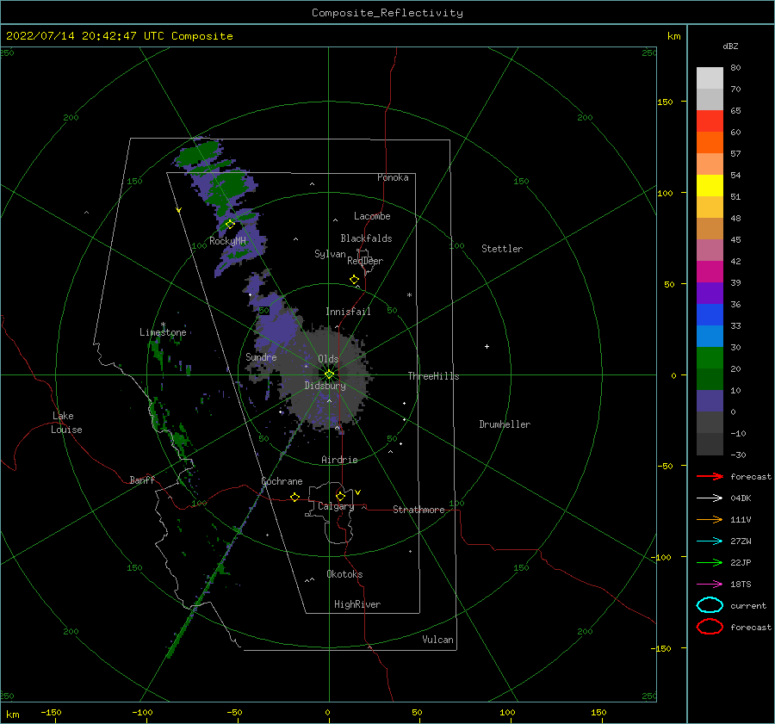The image size is (775, 724).
Task: Select the dark blue 33-36 dBZ swatch
Action: tap(710, 314)
